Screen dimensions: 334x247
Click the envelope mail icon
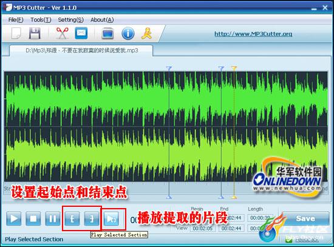click(81, 33)
